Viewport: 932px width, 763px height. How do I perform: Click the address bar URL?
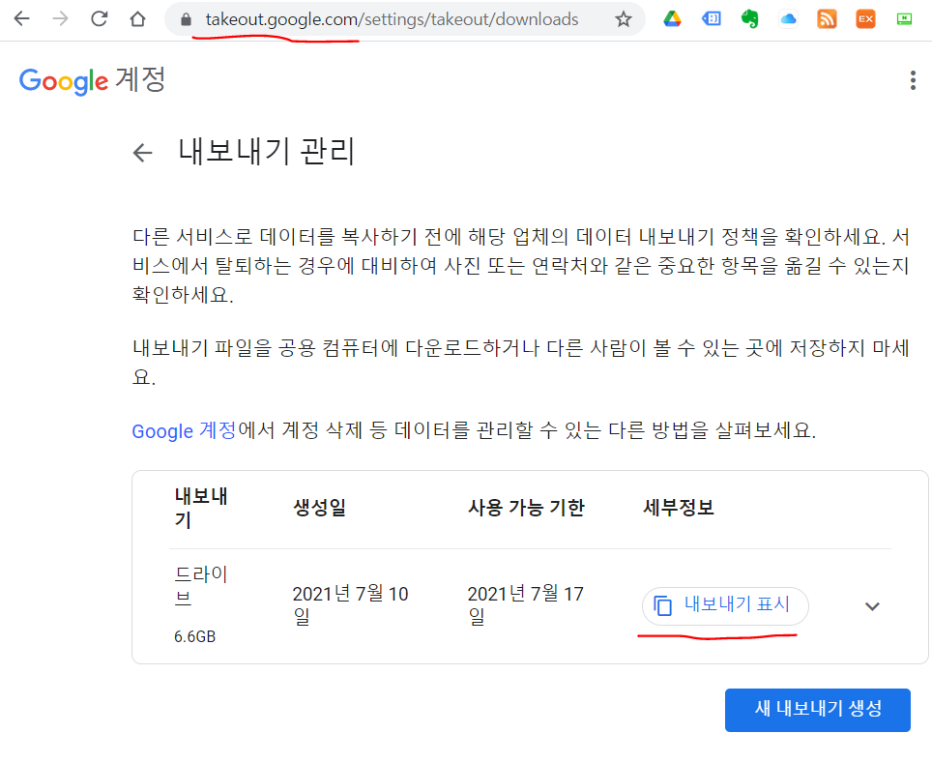pos(392,19)
